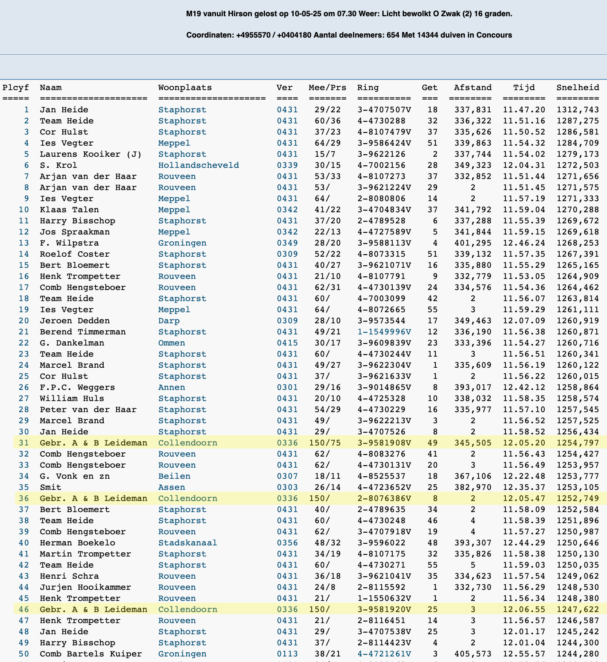Select the Naam column header
Viewport: 607px width, 662px height.
coord(51,88)
